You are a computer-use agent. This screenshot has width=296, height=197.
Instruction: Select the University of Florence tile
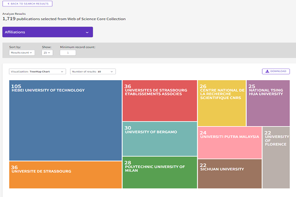[x=276, y=158]
